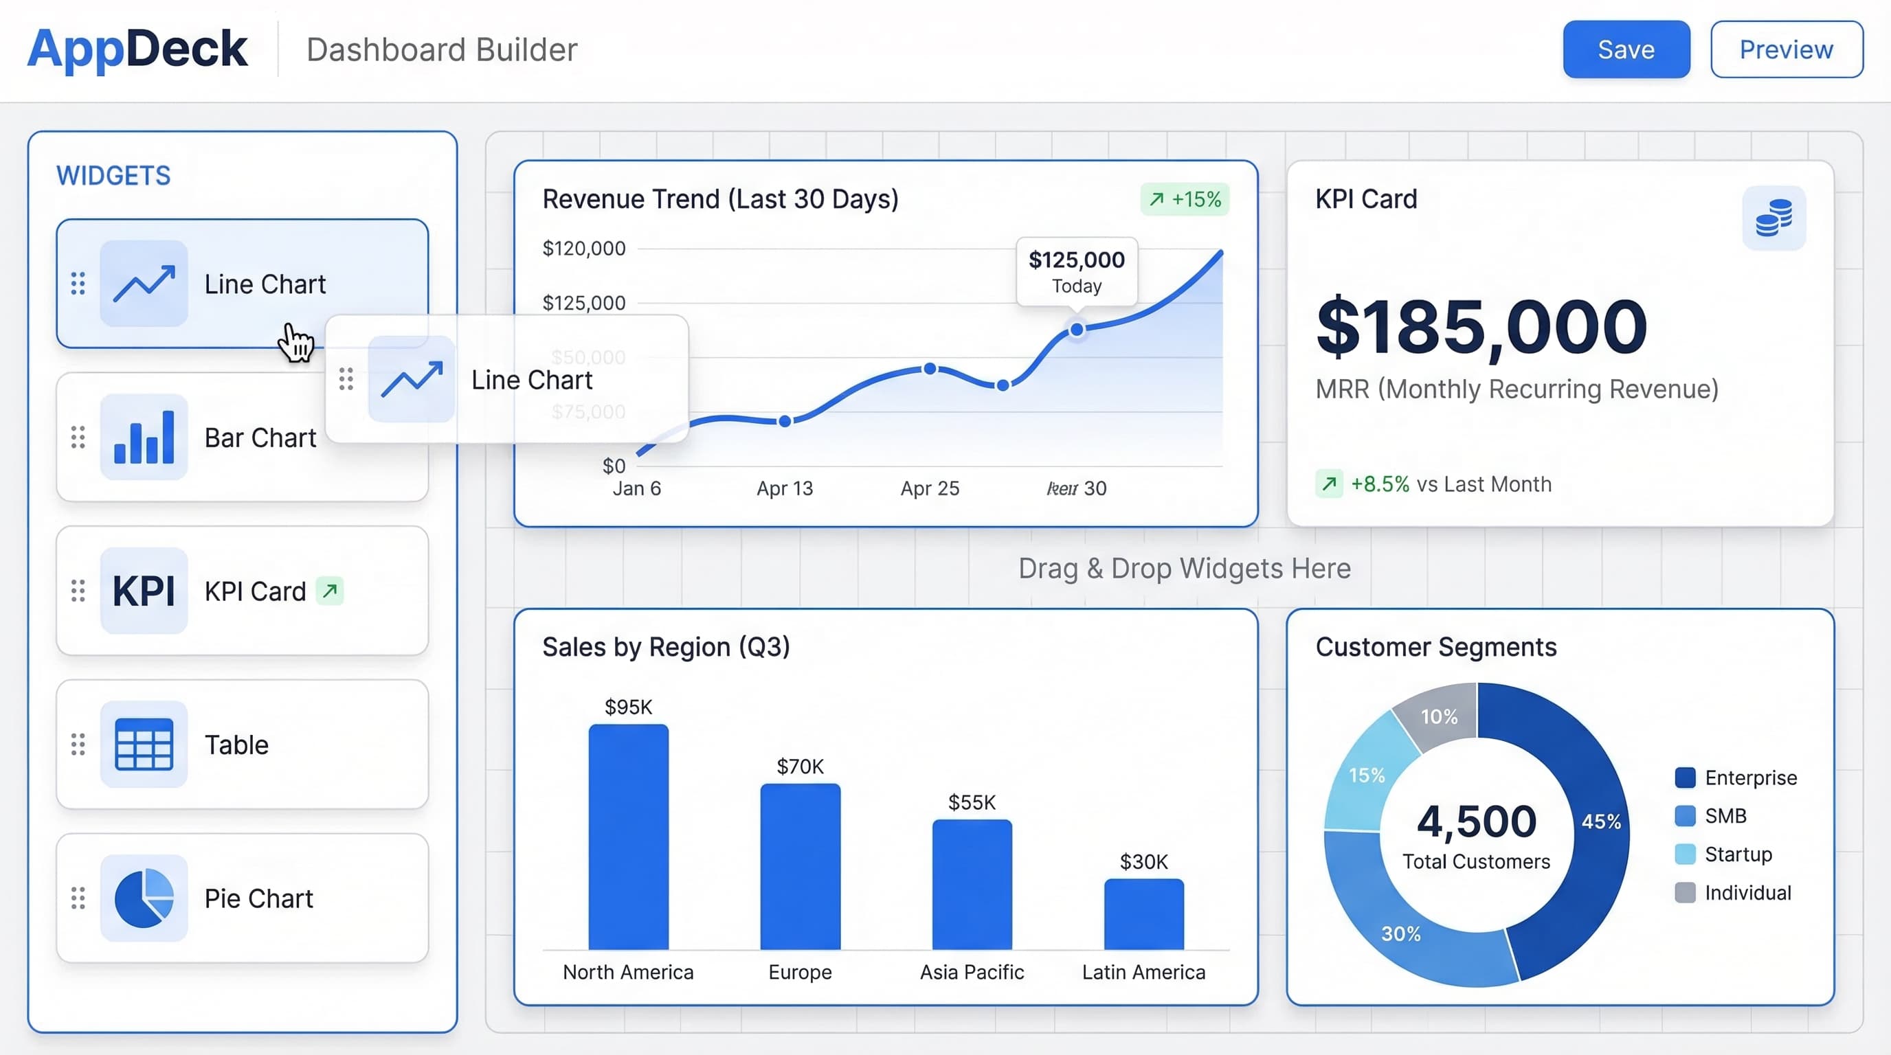
Task: Click the 10% Individual donut segment
Action: click(1439, 716)
